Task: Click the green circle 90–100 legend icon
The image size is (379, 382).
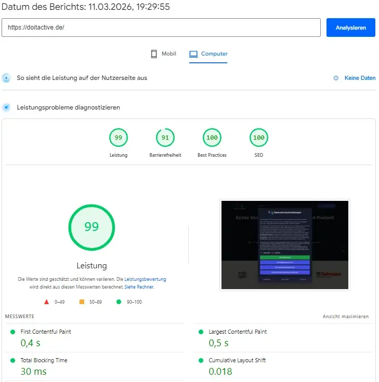Action: (119, 302)
